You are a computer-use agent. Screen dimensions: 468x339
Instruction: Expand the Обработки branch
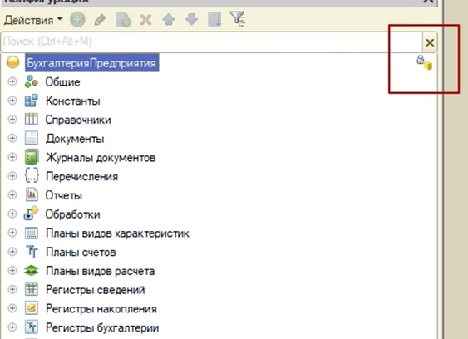[12, 214]
